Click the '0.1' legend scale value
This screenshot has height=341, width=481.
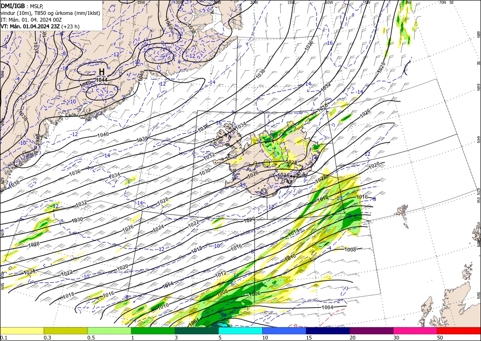(x=3, y=338)
